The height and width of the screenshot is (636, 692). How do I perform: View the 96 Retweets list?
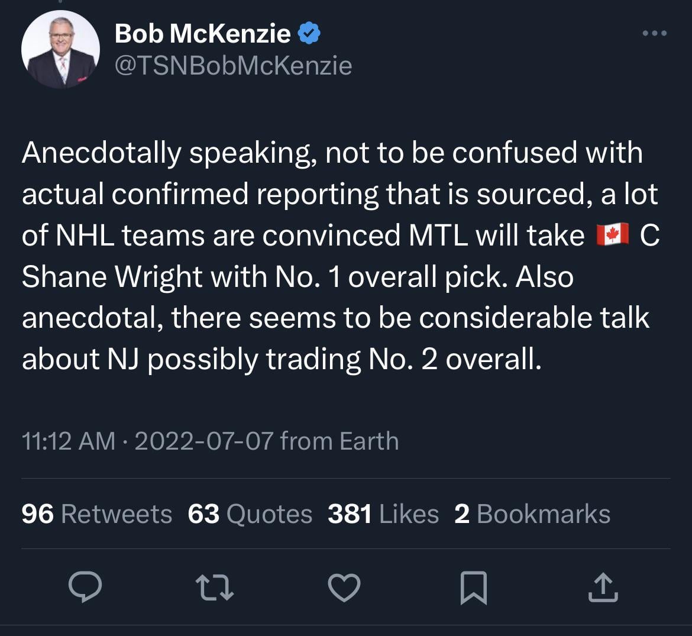[97, 514]
